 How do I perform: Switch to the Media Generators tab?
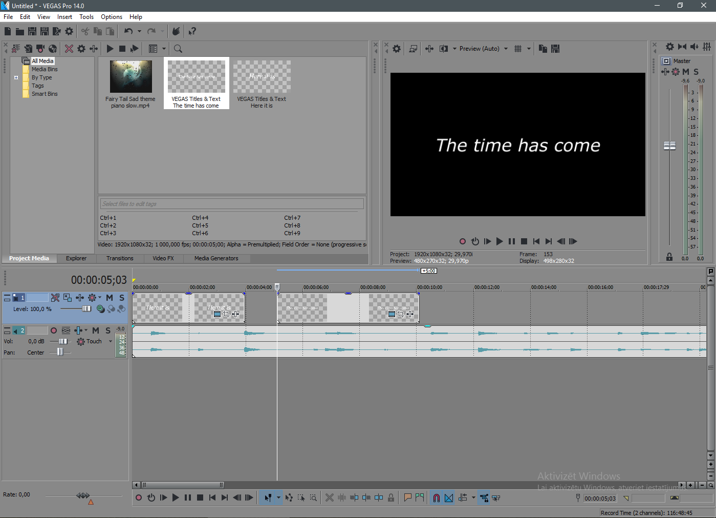point(216,258)
